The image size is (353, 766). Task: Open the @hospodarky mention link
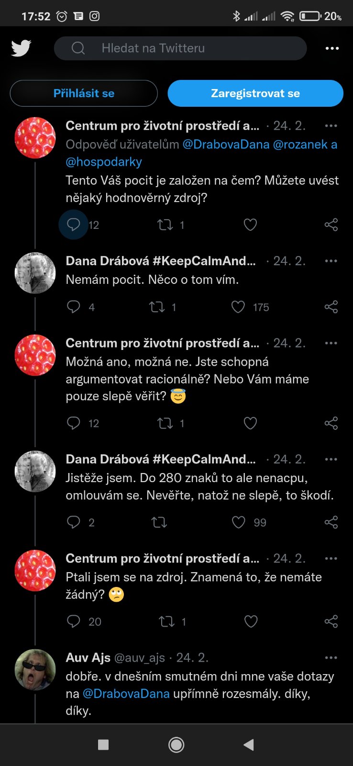[104, 162]
